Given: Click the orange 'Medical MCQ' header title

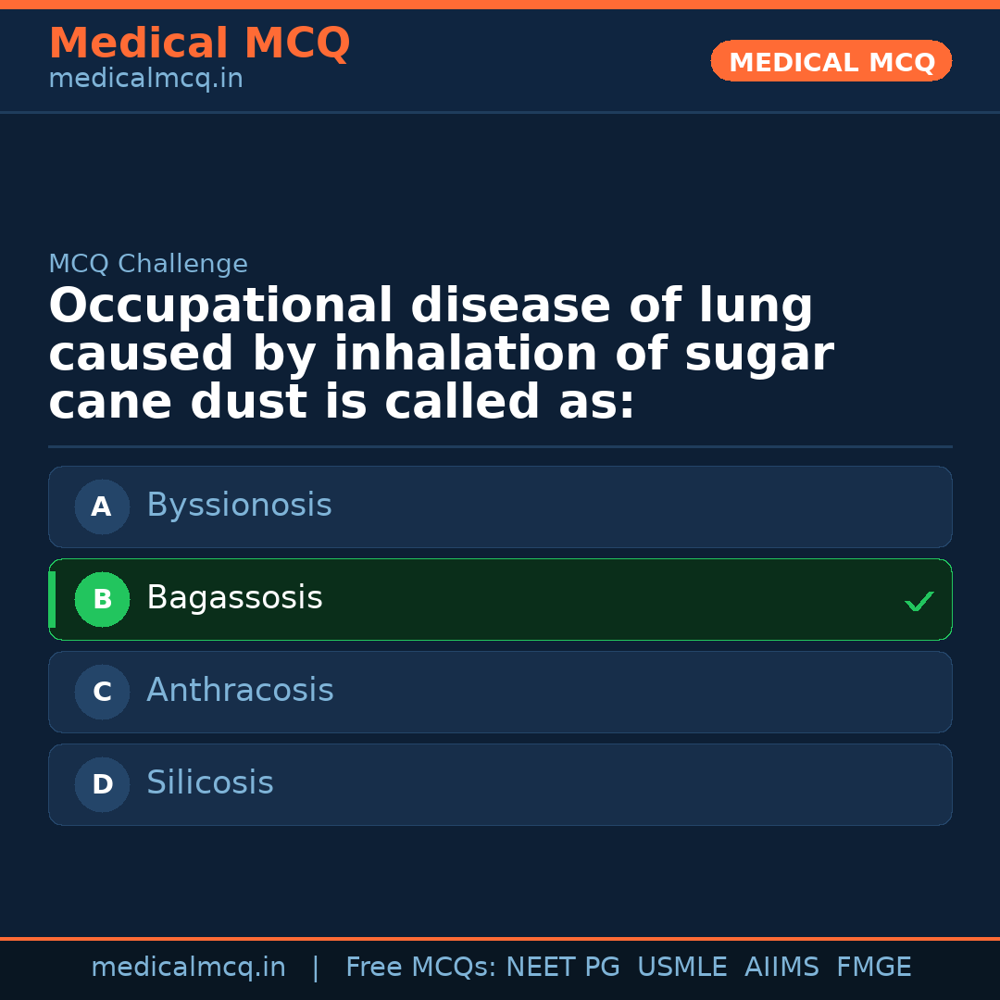Looking at the screenshot, I should (x=199, y=44).
